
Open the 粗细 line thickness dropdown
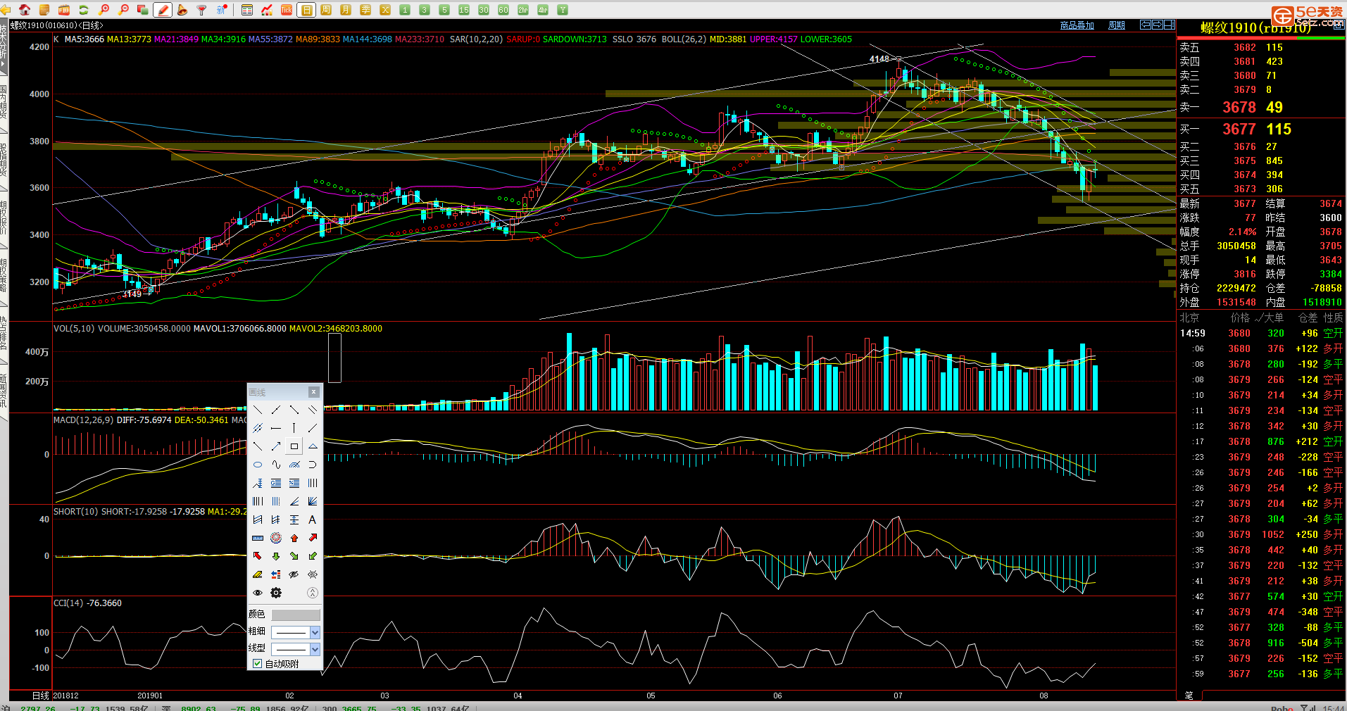(x=315, y=632)
